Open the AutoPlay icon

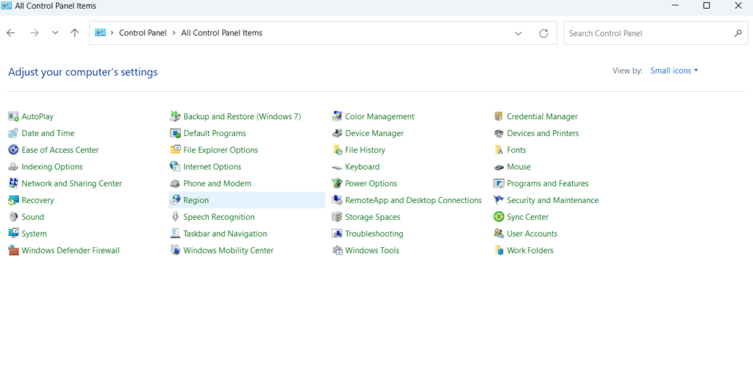point(13,117)
